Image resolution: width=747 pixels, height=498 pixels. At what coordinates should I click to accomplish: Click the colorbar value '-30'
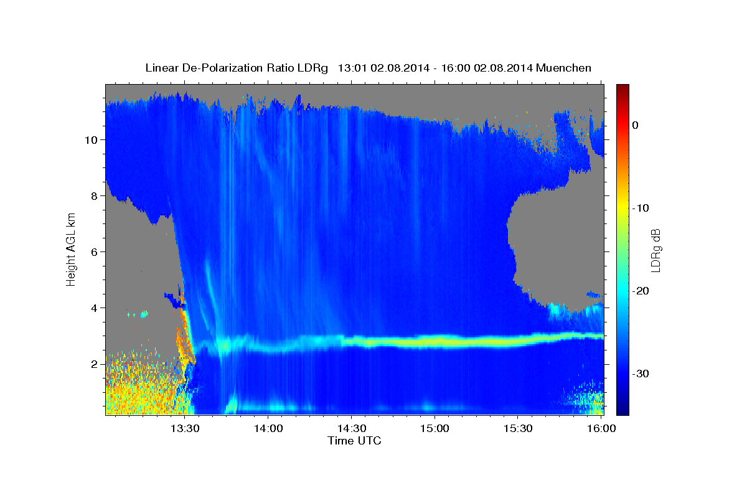click(641, 374)
